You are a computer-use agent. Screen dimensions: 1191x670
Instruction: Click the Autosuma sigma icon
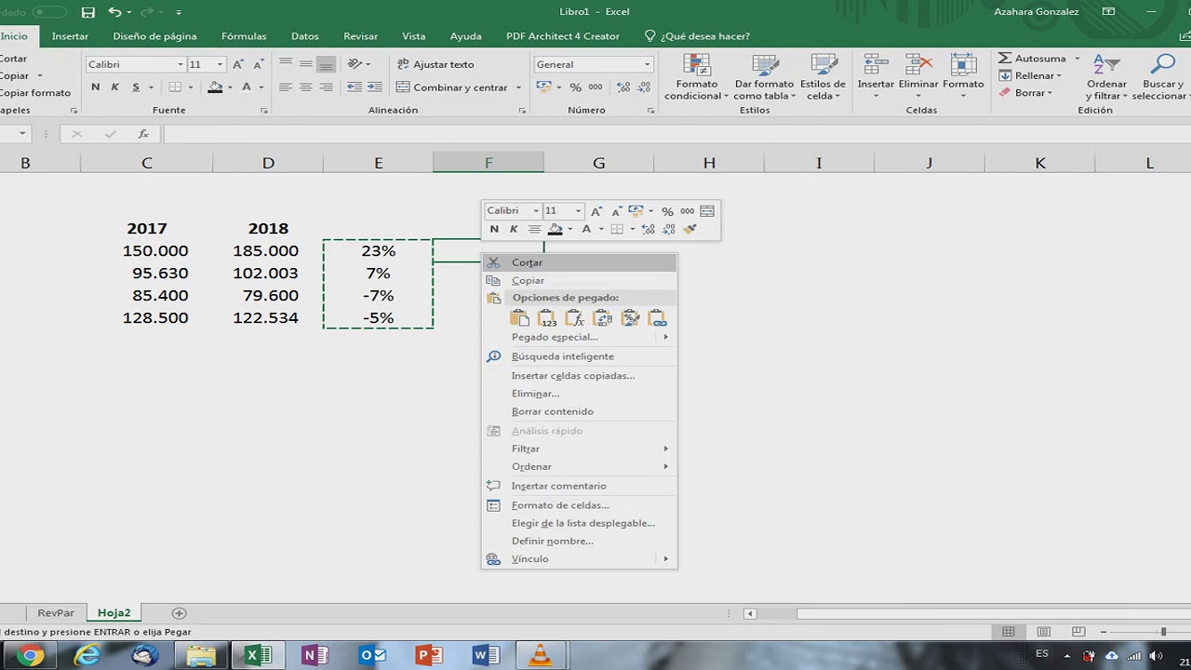point(1005,59)
